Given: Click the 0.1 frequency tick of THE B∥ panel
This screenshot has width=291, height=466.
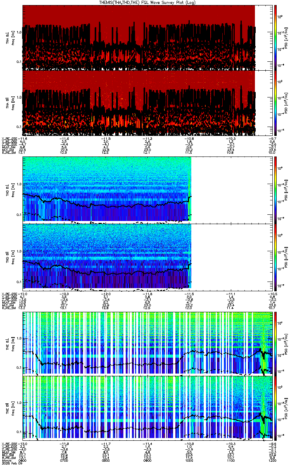Looking at the screenshot, I should point(19,432).
